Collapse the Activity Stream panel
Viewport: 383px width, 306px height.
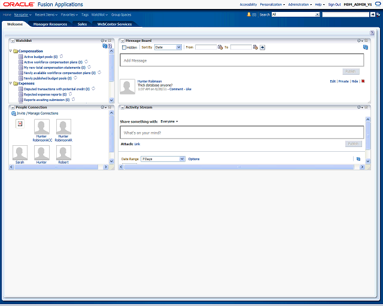click(x=123, y=108)
